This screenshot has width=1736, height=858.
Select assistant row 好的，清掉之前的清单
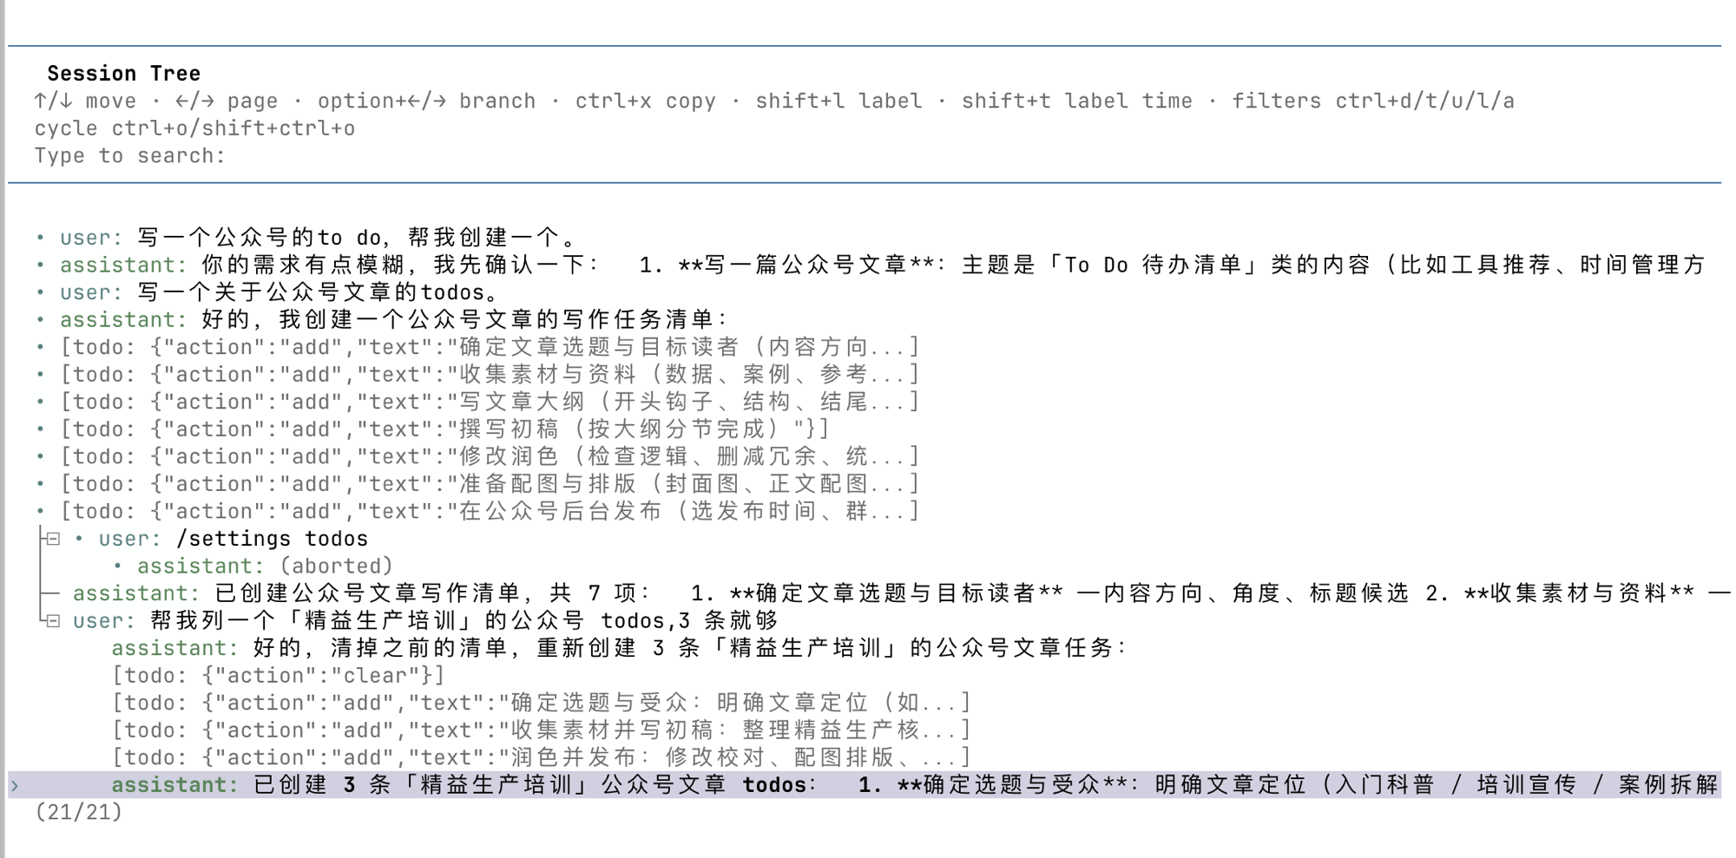point(620,648)
